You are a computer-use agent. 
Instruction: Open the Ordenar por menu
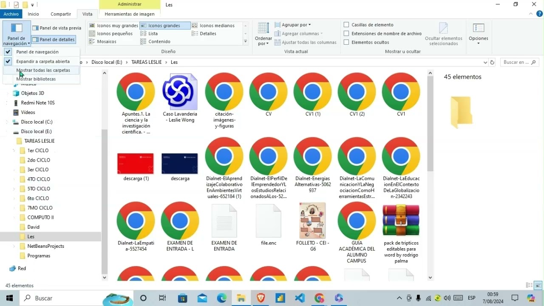(263, 34)
